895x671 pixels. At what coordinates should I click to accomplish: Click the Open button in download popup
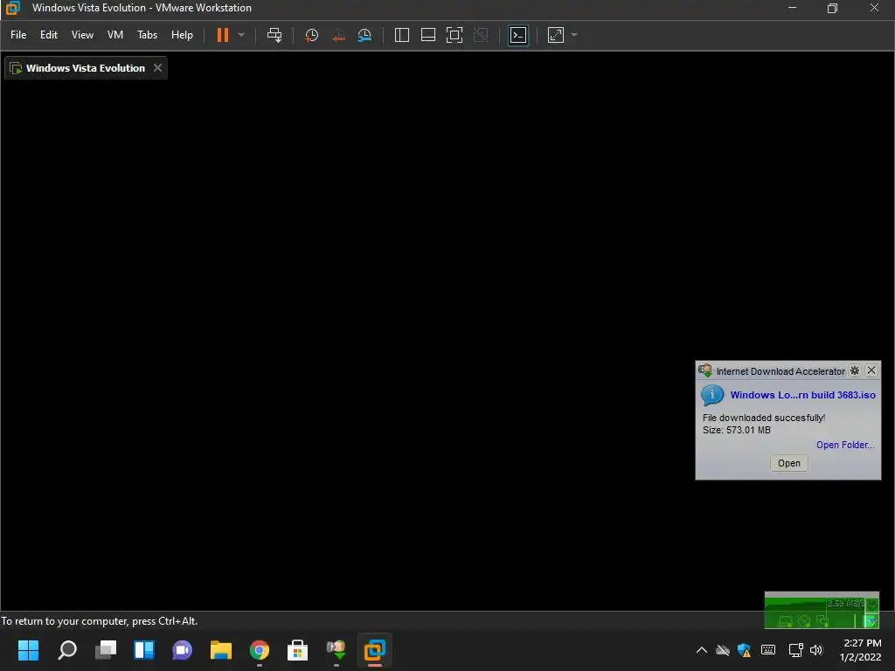coord(789,463)
